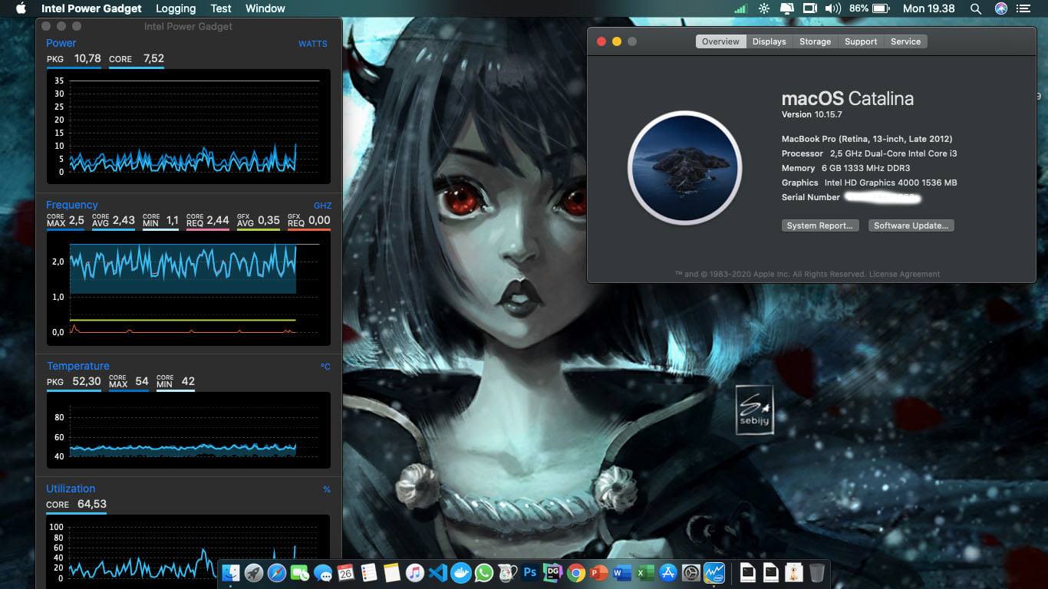Click the Temperature section heading

77,366
